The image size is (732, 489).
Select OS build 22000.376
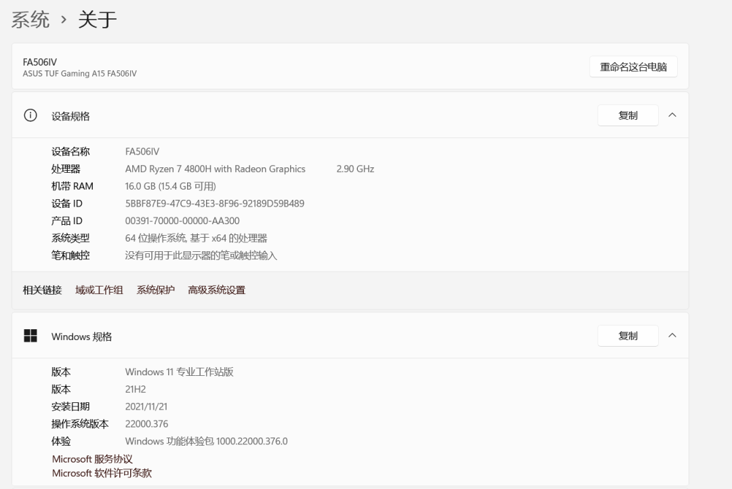point(146,423)
